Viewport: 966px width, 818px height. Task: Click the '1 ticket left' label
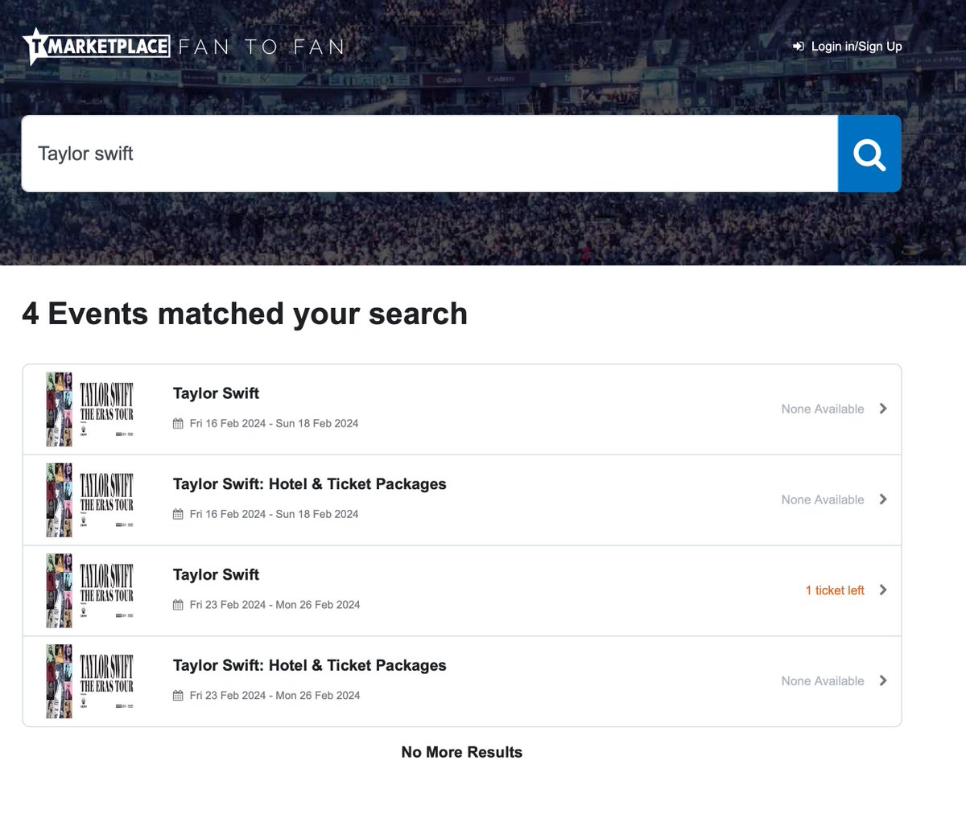(x=835, y=590)
